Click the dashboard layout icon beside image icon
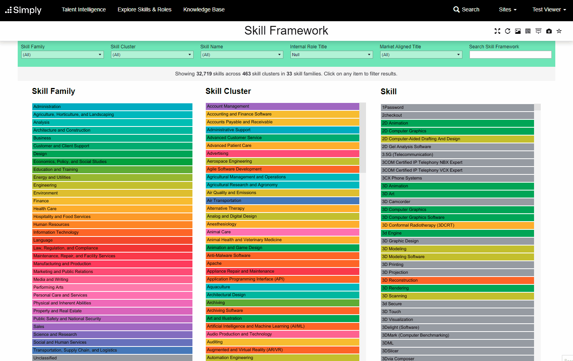 528,31
